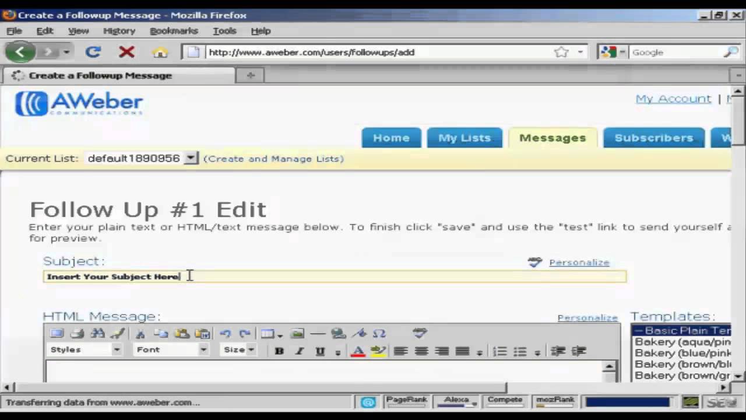Insert numbered list

point(499,351)
